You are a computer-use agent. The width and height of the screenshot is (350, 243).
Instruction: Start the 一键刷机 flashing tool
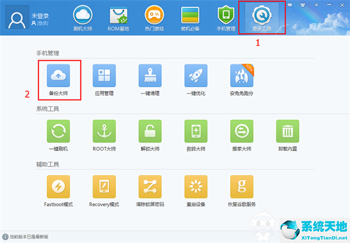click(58, 136)
